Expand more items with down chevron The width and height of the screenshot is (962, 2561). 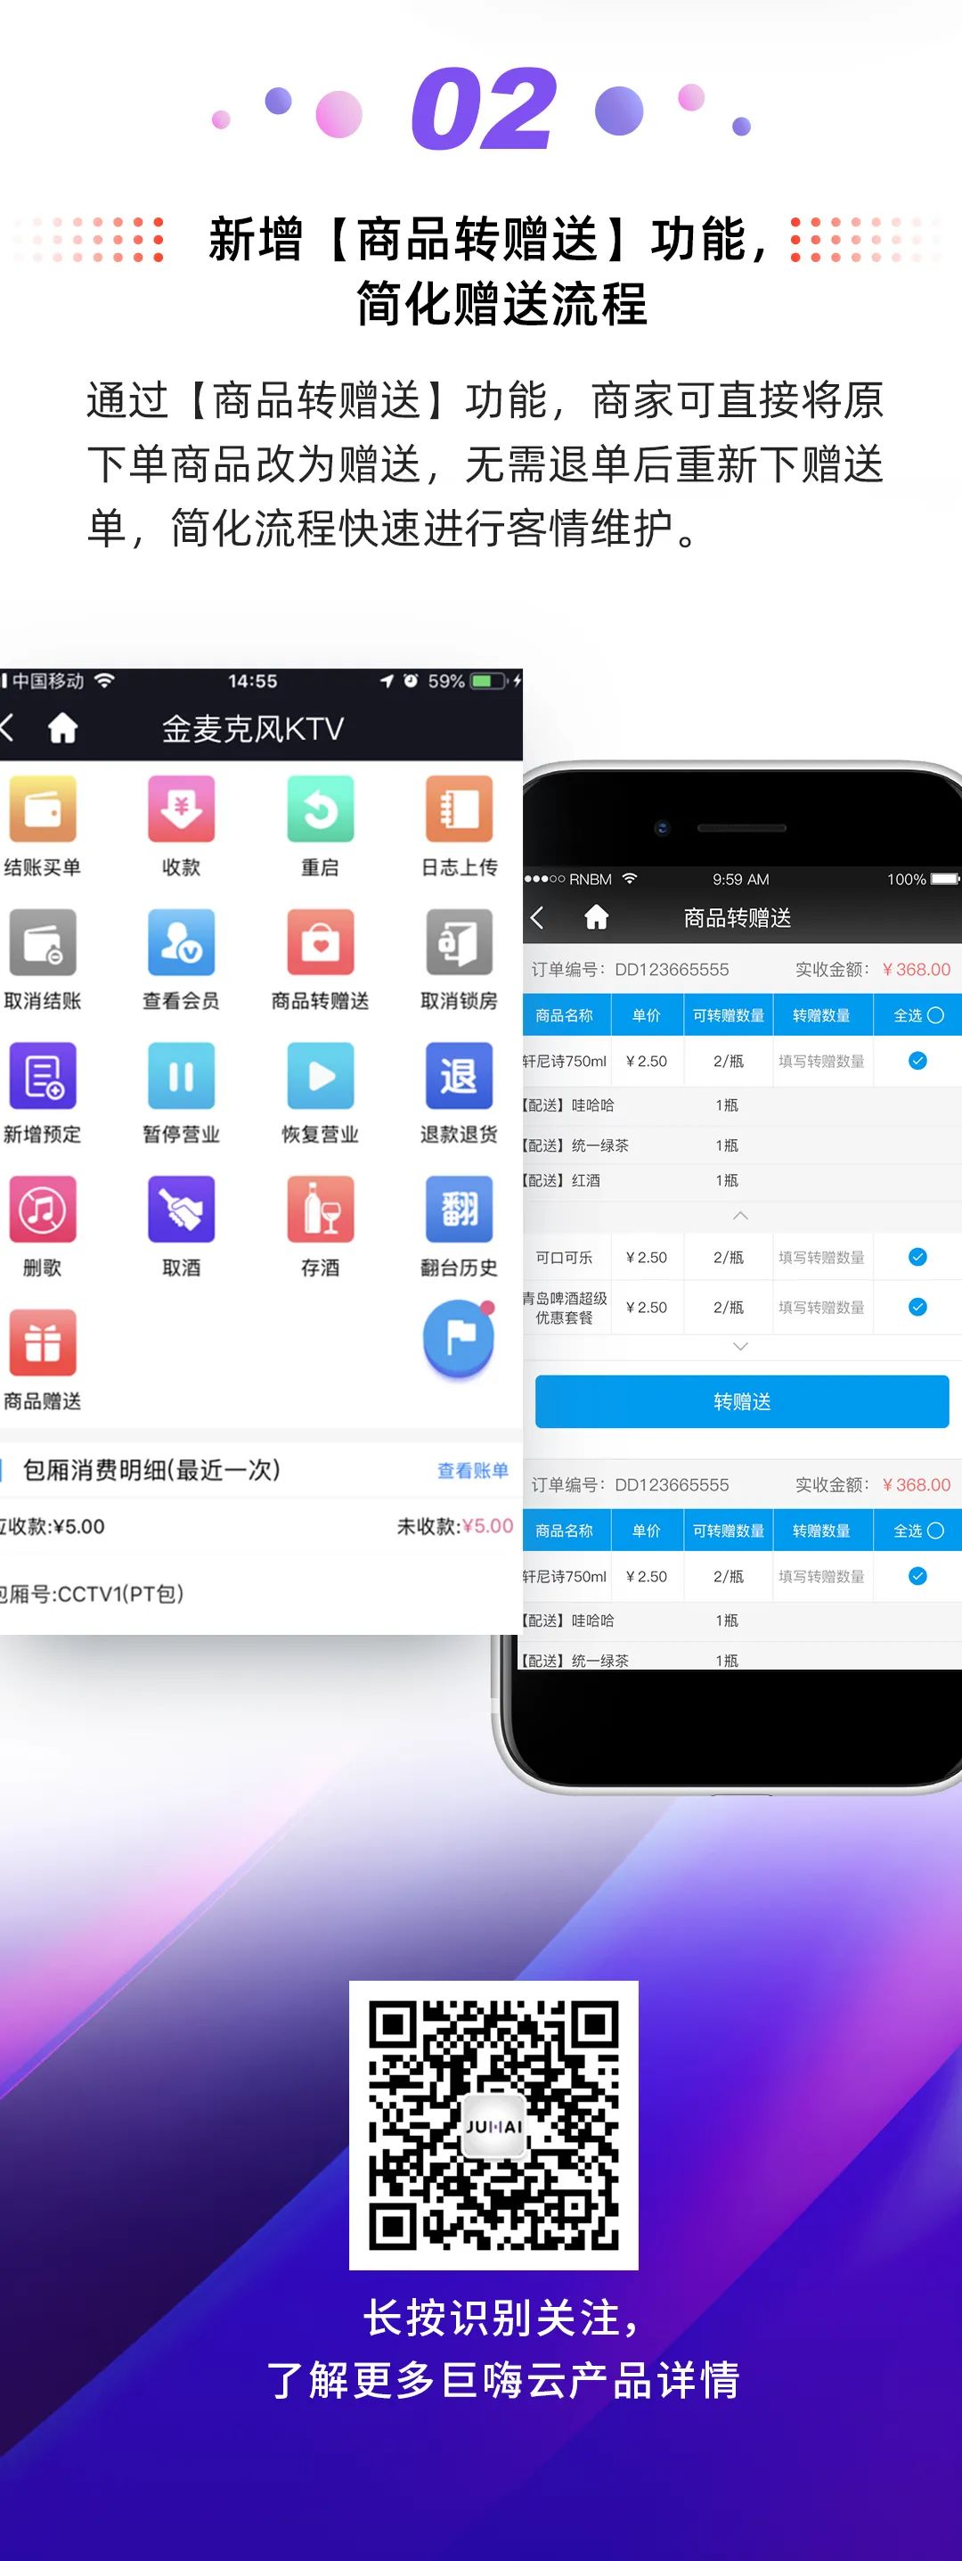[x=740, y=1346]
